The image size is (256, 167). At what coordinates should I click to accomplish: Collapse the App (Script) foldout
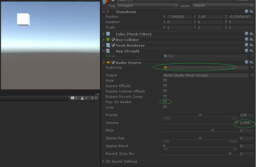[x=104, y=51]
